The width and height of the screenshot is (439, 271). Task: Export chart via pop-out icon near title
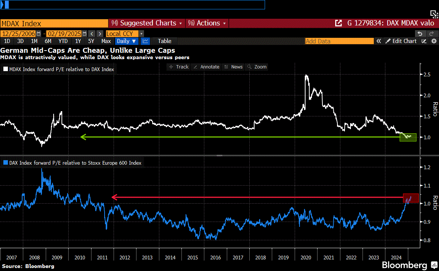[x=339, y=23]
